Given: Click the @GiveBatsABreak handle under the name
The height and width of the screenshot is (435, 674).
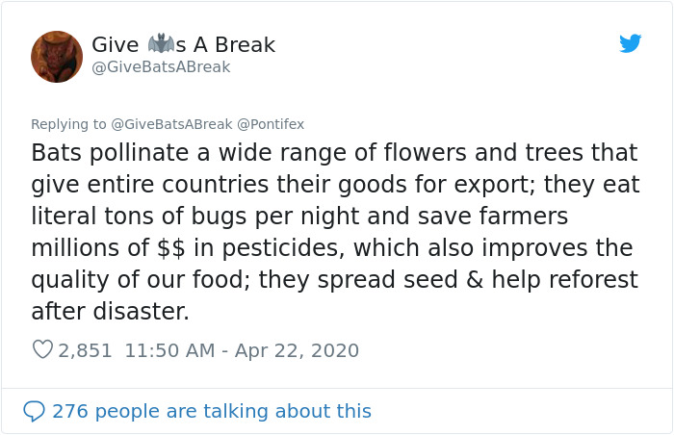Looking at the screenshot, I should [x=161, y=67].
